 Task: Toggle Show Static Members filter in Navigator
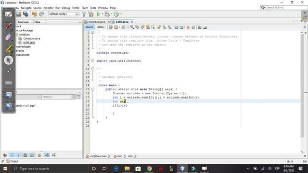(18, 155)
